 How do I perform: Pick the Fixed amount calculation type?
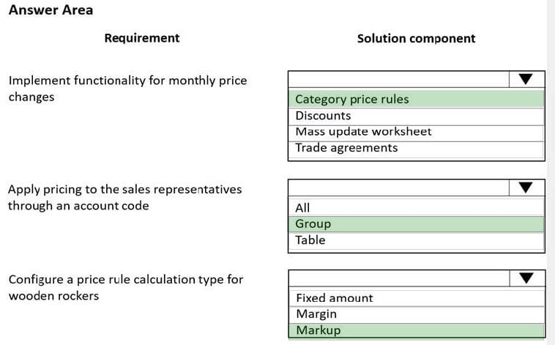point(417,298)
